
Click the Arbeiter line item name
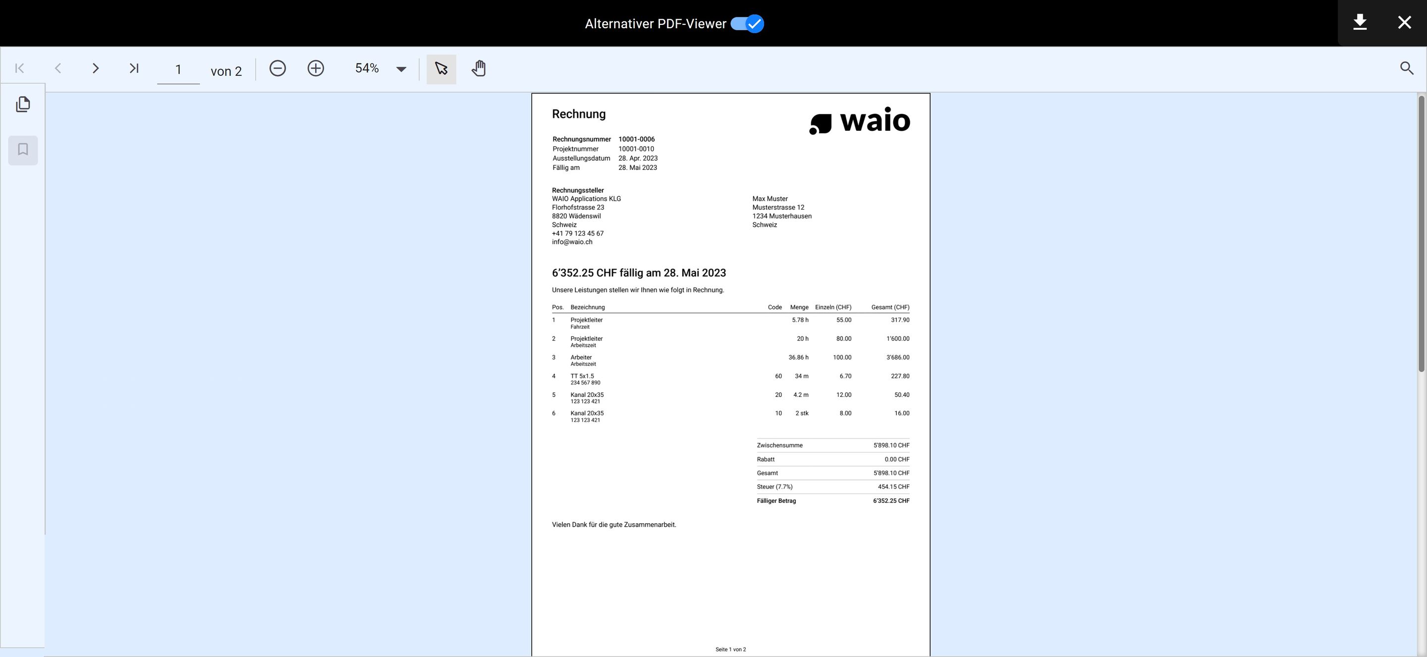581,357
